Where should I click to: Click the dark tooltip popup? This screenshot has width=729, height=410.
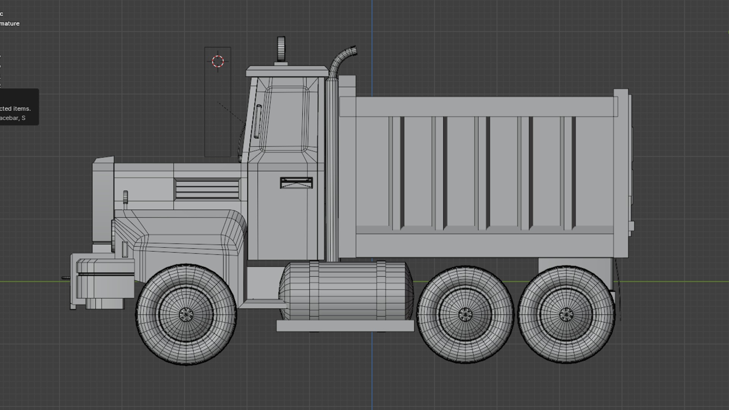18,107
